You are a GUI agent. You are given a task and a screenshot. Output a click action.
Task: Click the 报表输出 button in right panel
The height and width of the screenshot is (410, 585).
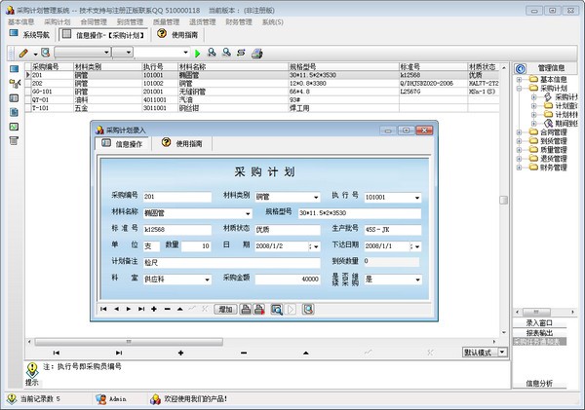(x=539, y=332)
